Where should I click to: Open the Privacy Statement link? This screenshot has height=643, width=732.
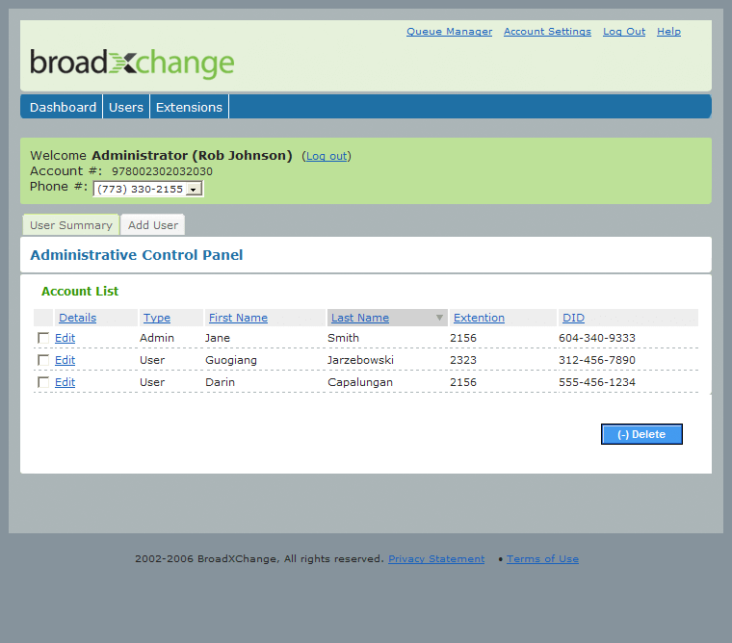coord(436,558)
